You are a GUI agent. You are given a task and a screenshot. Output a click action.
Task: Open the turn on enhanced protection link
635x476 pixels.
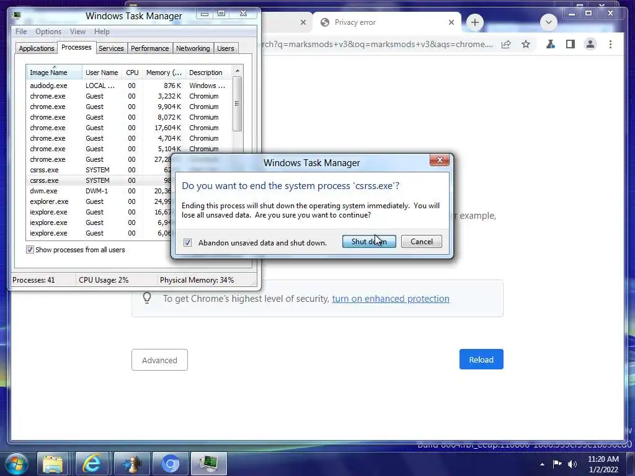pos(391,299)
